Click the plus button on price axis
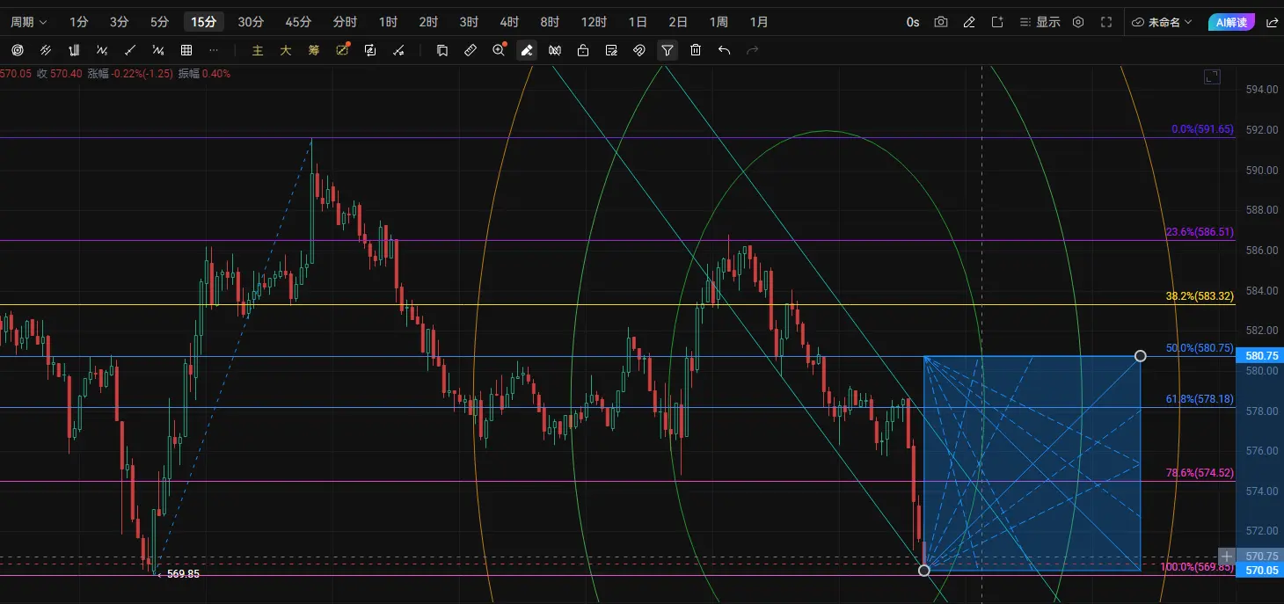 tap(1227, 557)
